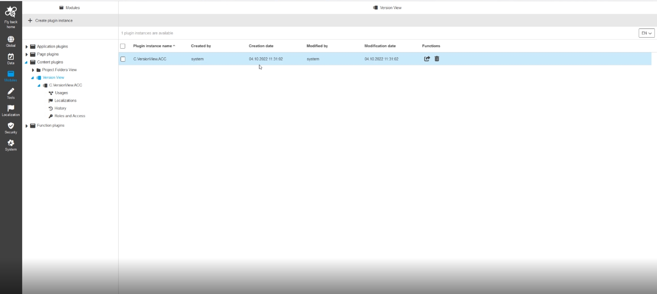This screenshot has width=657, height=294.
Task: Open the Data section icon
Action: click(x=11, y=57)
